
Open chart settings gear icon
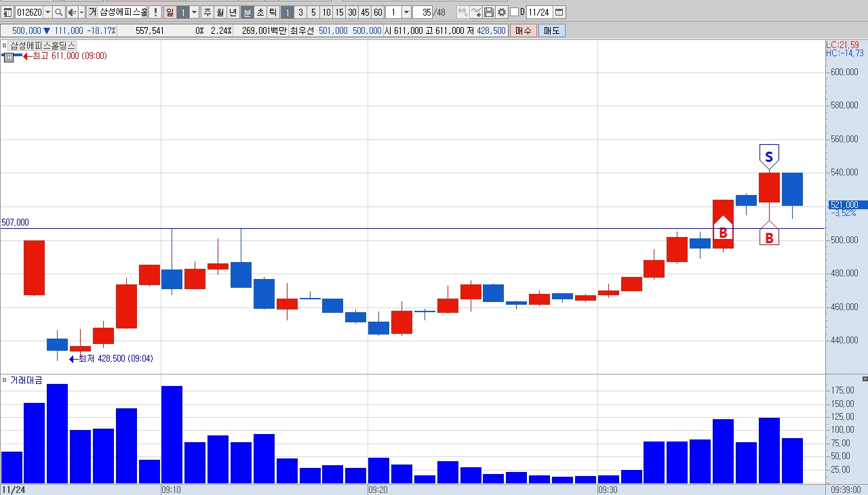tap(502, 12)
